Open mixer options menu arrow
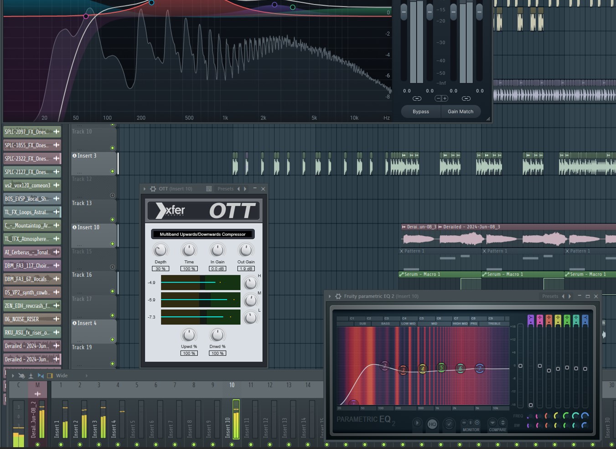This screenshot has width=616, height=449. tap(13, 376)
